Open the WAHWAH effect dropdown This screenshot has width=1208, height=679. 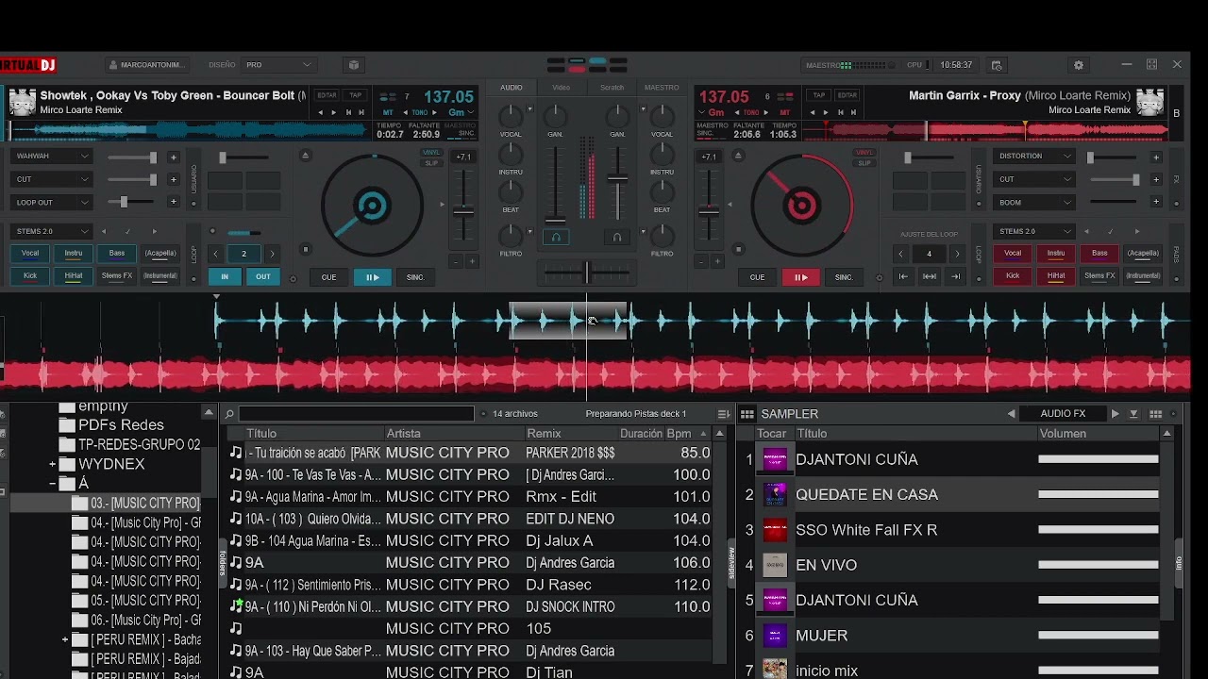52,157
